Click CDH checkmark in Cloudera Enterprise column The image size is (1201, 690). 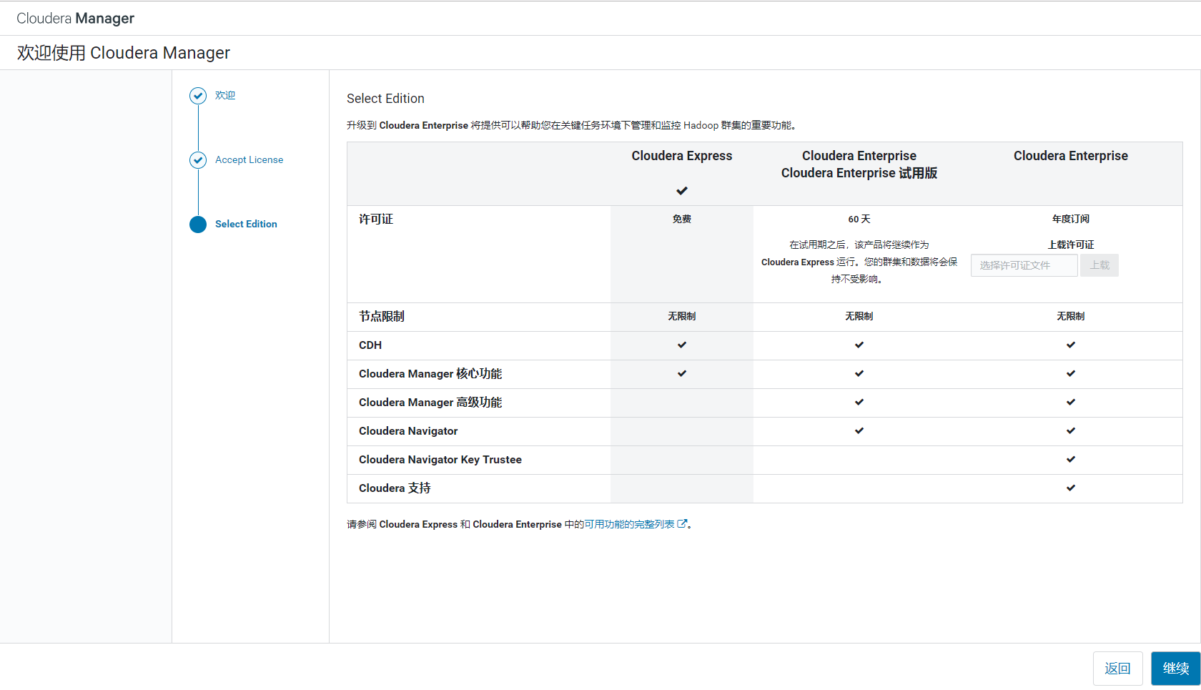[x=1071, y=345]
